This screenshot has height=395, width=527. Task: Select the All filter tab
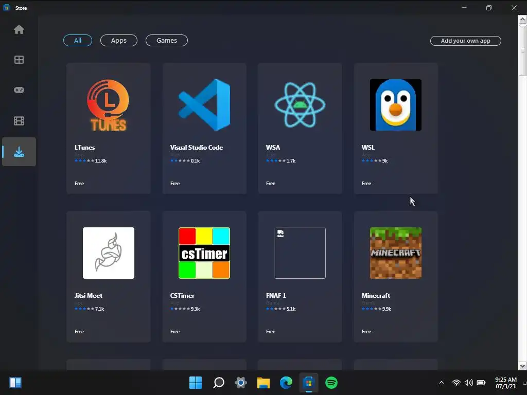tap(78, 40)
